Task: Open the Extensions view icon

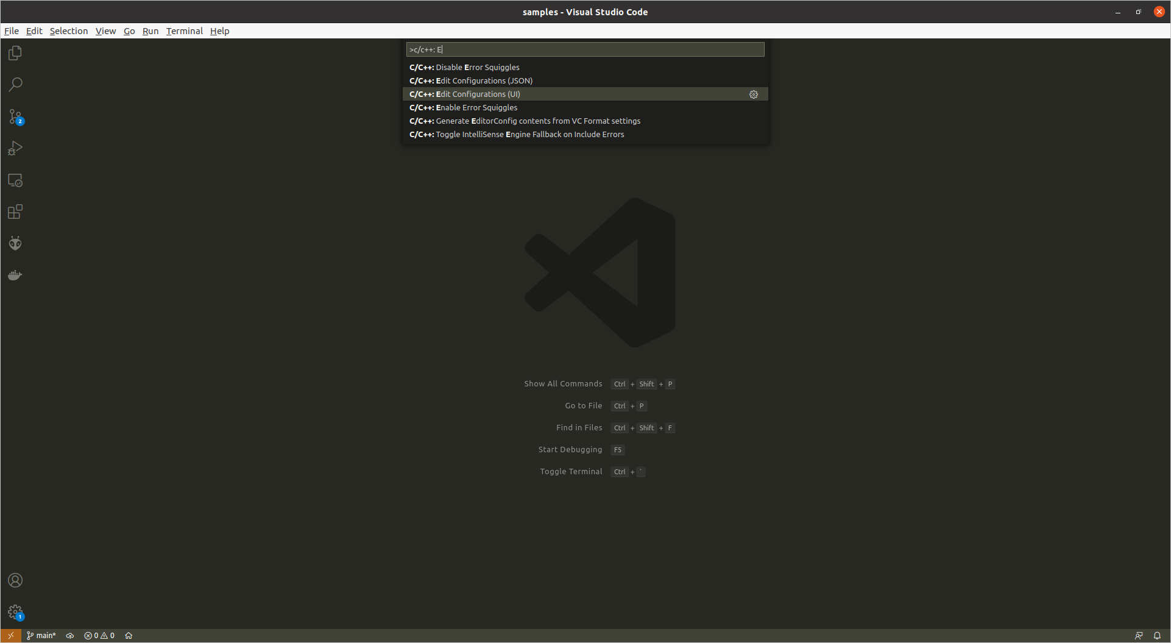Action: coord(15,212)
